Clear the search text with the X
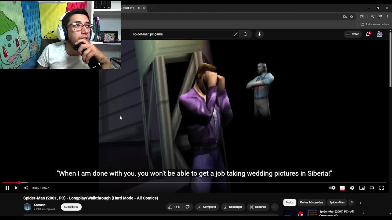Image resolution: width=392 pixels, height=220 pixels. tap(236, 34)
